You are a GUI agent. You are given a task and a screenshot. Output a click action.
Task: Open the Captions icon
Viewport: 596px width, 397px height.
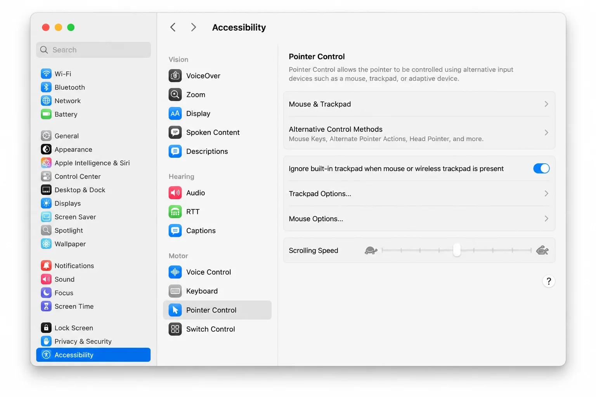[175, 231]
